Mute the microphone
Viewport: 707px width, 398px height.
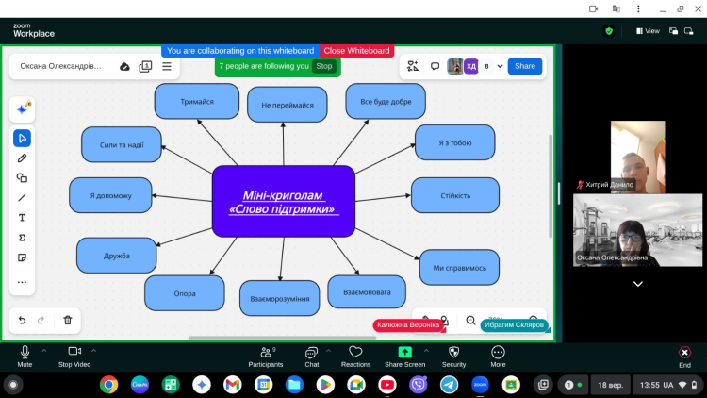[x=25, y=356]
